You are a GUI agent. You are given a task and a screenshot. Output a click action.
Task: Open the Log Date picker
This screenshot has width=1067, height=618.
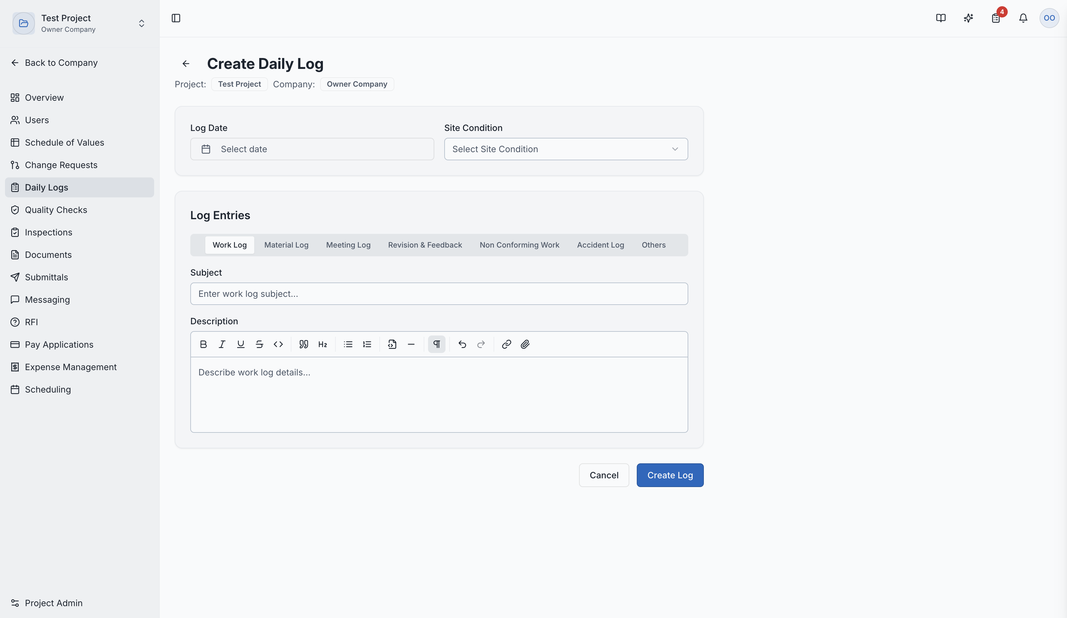pyautogui.click(x=312, y=149)
